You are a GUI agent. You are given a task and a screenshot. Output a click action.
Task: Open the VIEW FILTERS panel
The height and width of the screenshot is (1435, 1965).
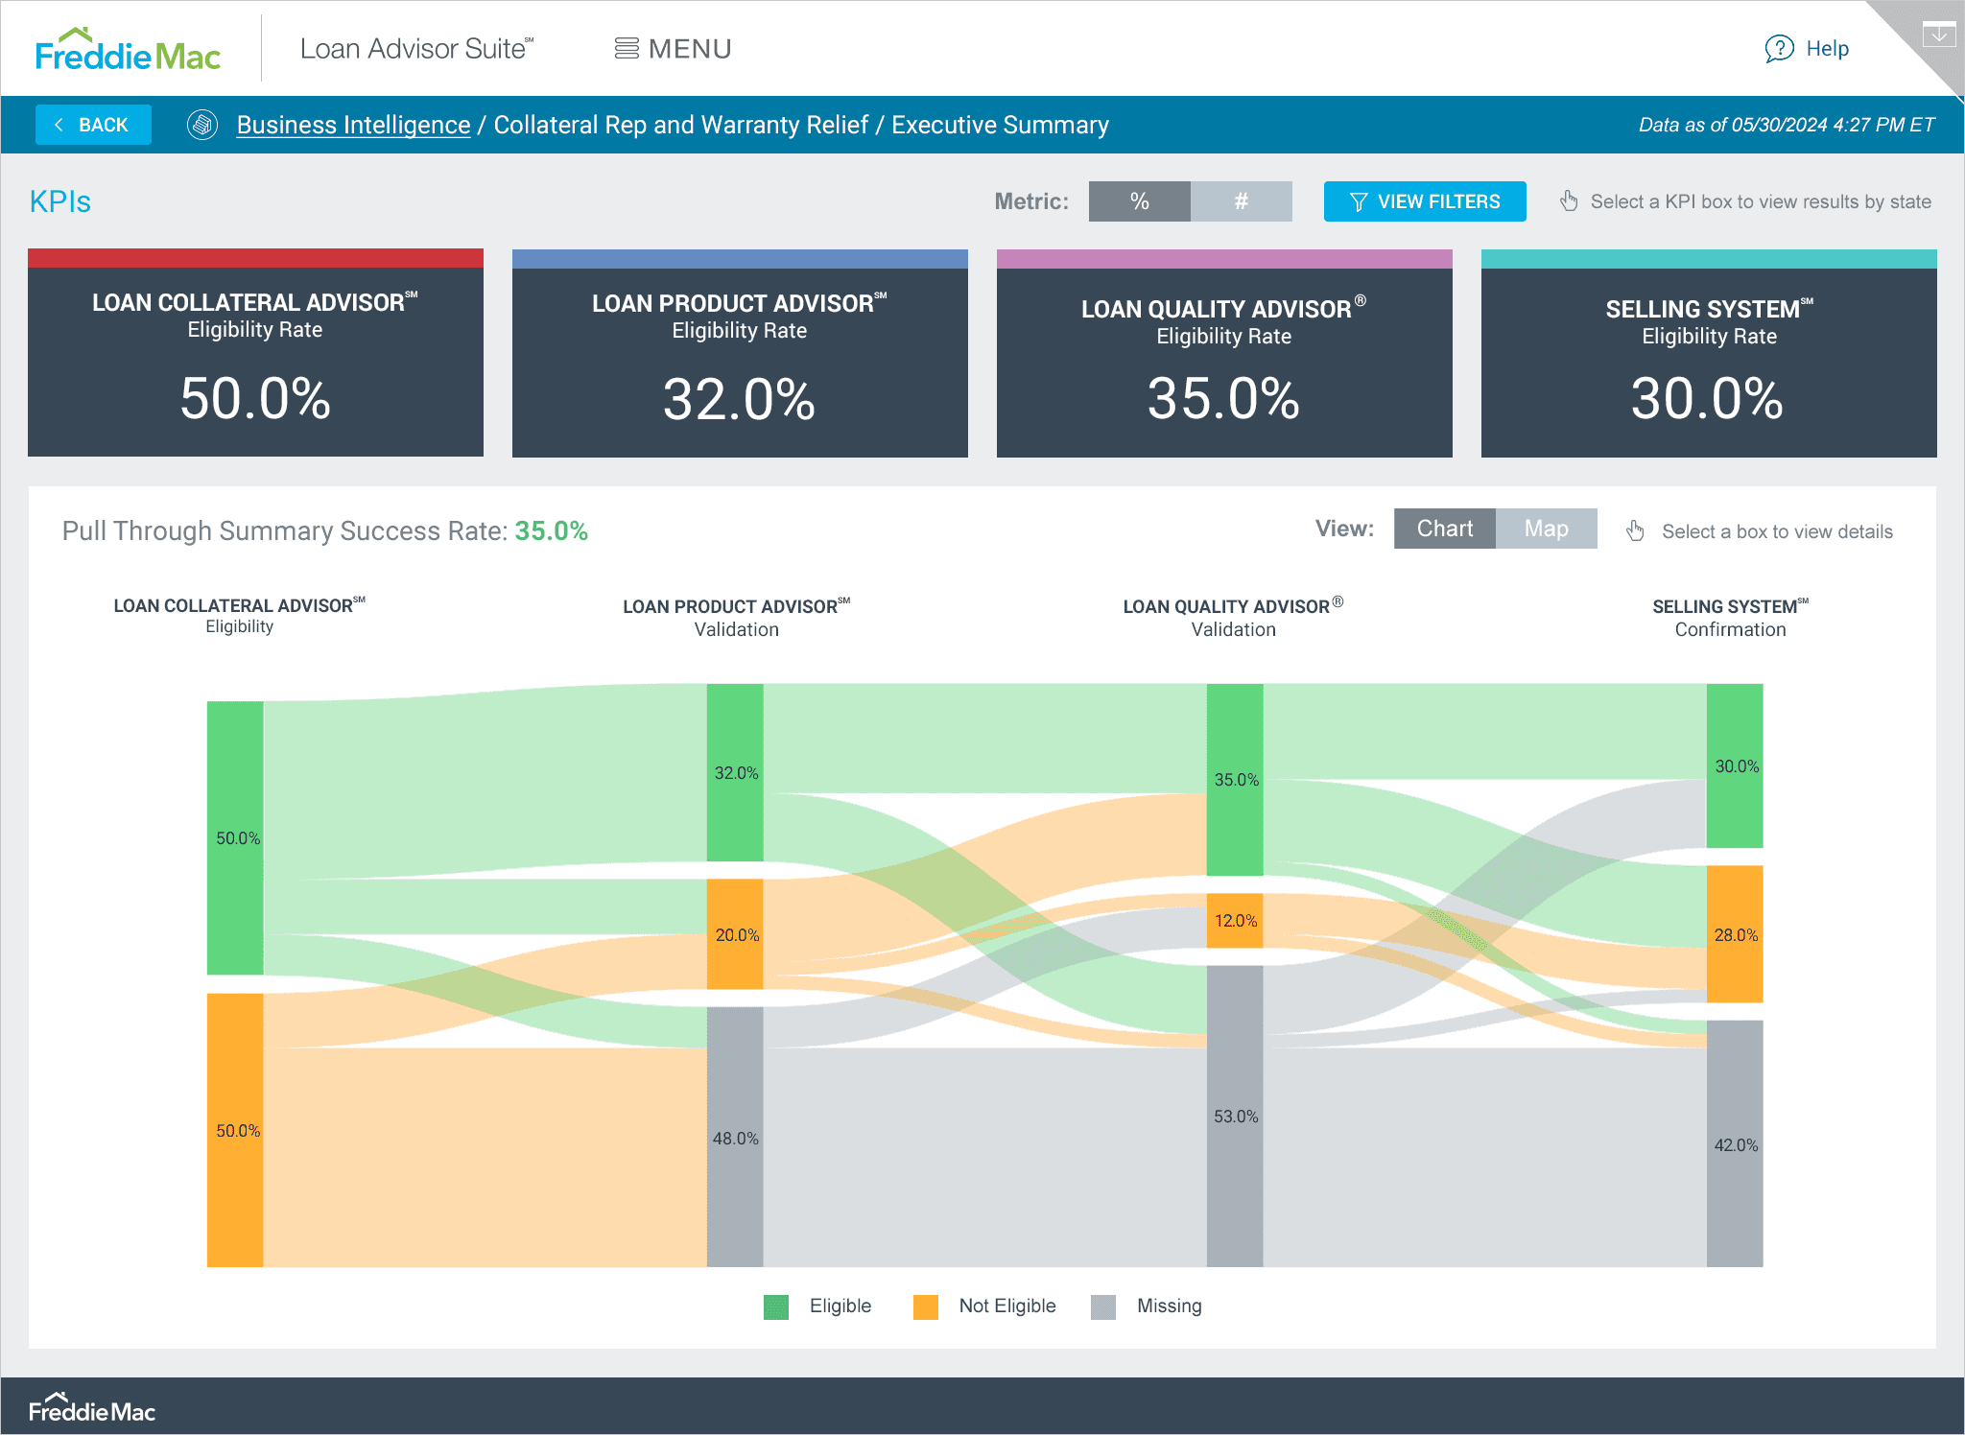[1424, 201]
